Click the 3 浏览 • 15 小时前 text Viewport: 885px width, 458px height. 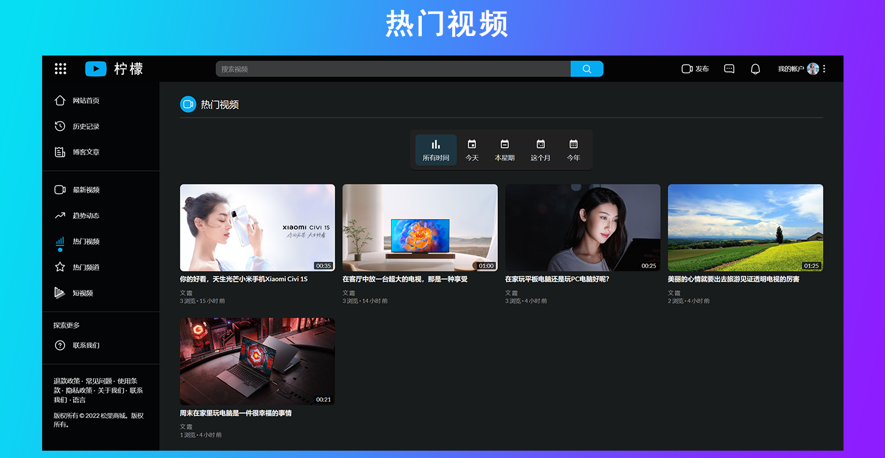pos(202,301)
